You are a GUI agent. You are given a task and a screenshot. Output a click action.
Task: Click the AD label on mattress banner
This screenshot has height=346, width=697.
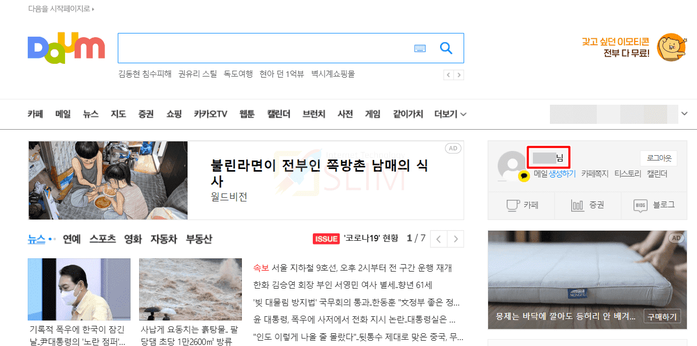pyautogui.click(x=676, y=238)
